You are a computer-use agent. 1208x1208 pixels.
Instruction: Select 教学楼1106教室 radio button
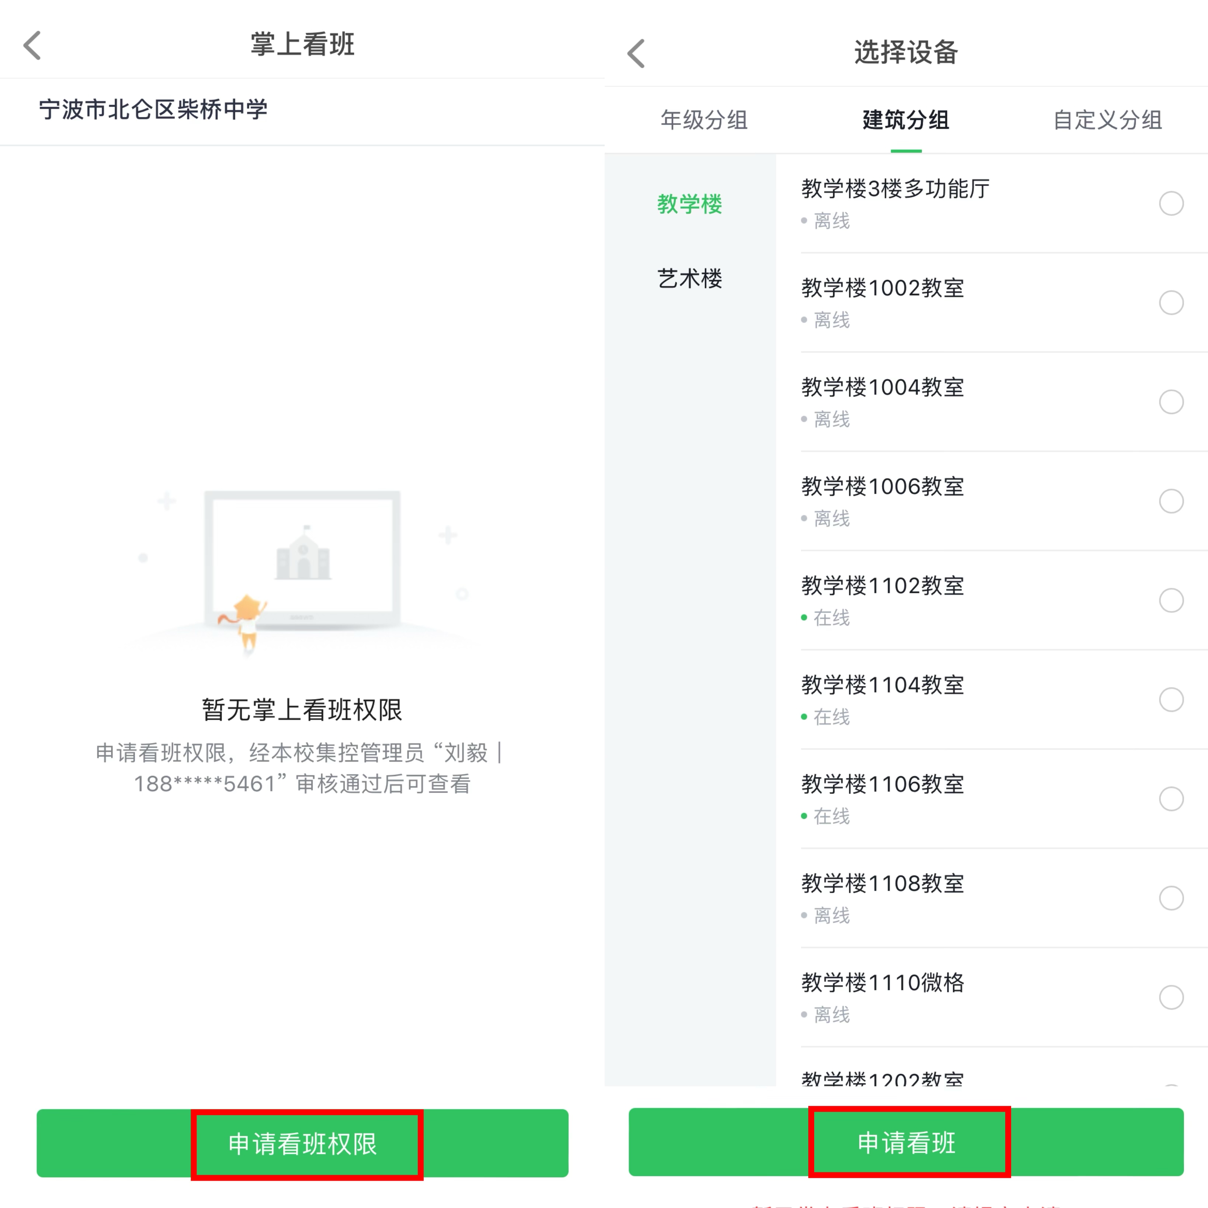click(x=1171, y=798)
